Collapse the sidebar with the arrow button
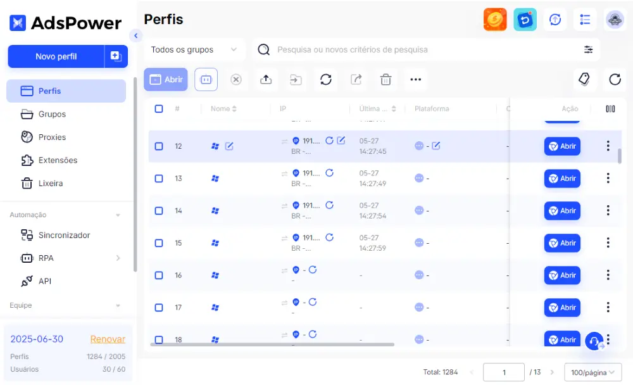633x385 pixels. [136, 35]
